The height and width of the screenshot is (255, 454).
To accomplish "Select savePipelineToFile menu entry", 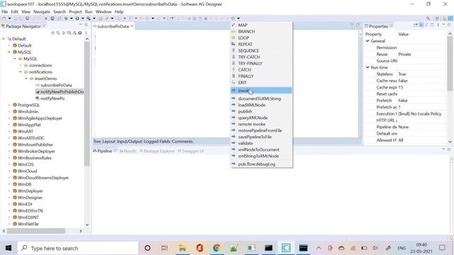I will click(262, 137).
